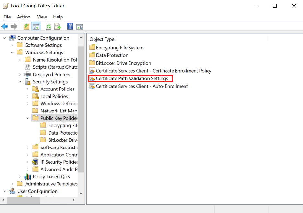
Task: Toggle the Show/Hide Console Tree icon
Action: (x=36, y=26)
